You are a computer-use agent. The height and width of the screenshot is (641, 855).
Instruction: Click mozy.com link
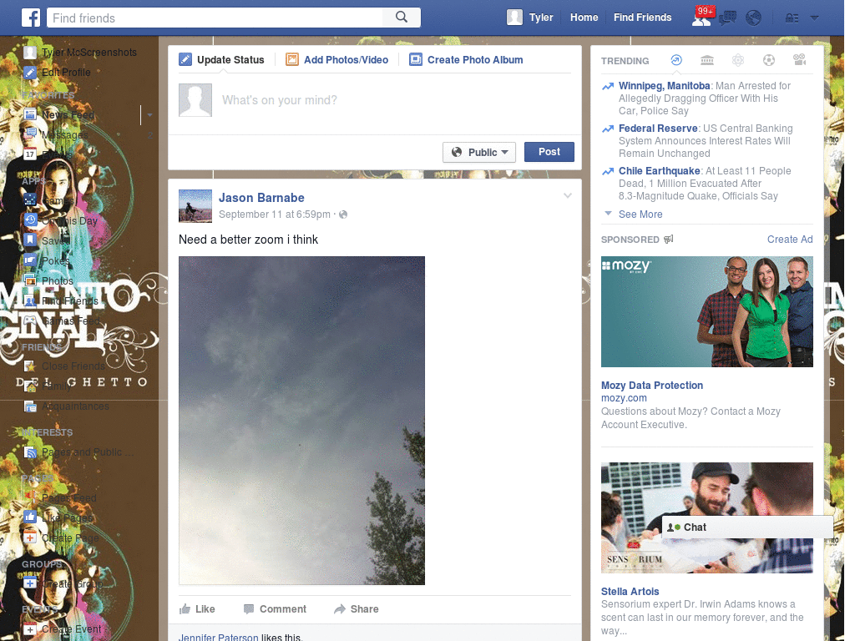[x=624, y=398]
